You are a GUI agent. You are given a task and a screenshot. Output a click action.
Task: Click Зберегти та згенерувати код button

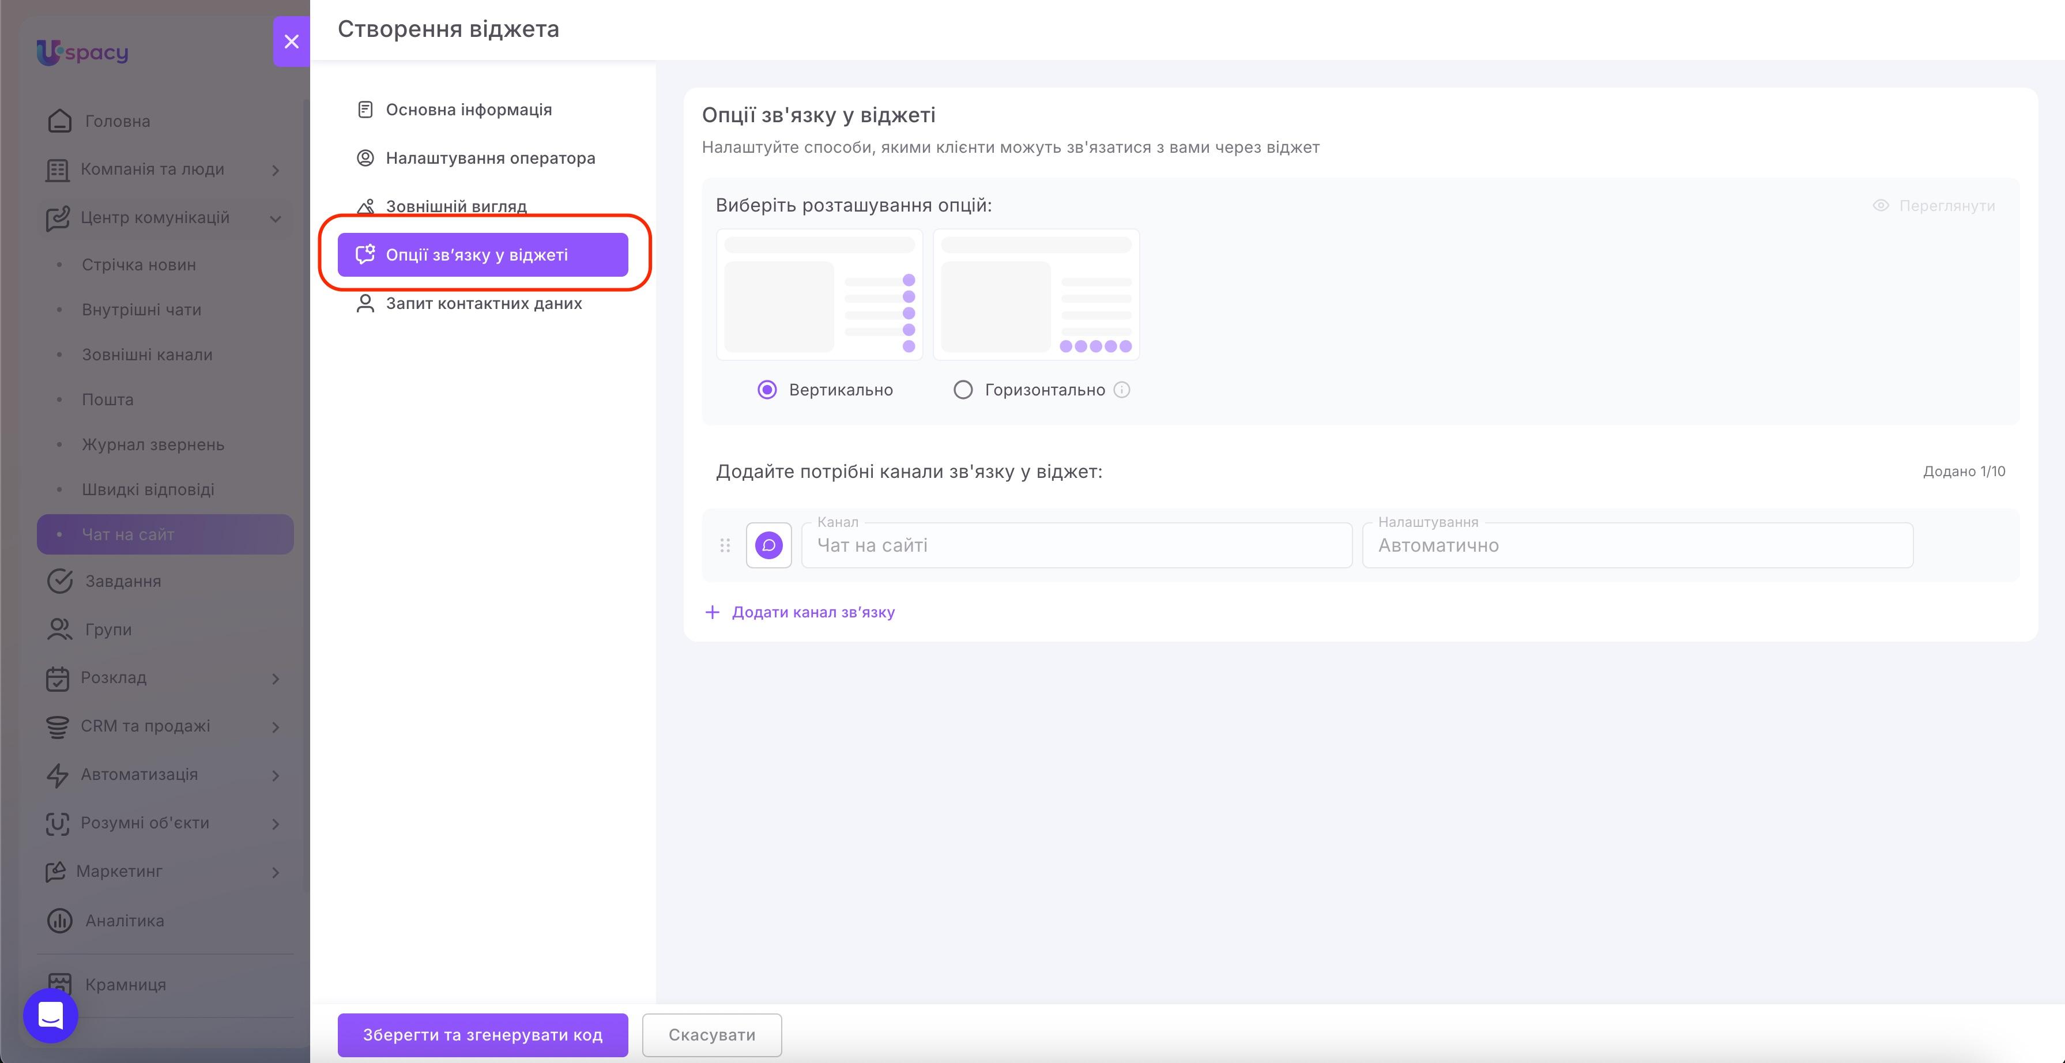(483, 1035)
